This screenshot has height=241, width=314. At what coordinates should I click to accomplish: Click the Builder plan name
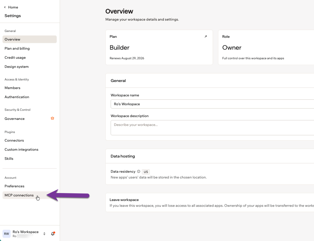(x=120, y=47)
